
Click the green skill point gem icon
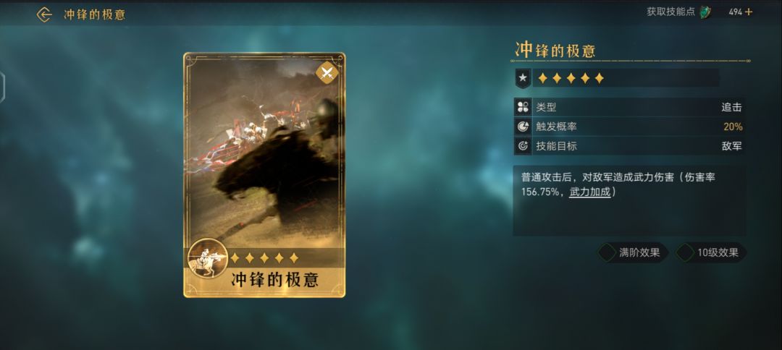click(x=705, y=12)
